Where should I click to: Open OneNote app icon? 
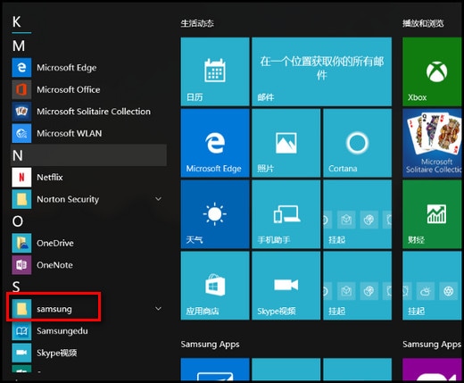(21, 265)
